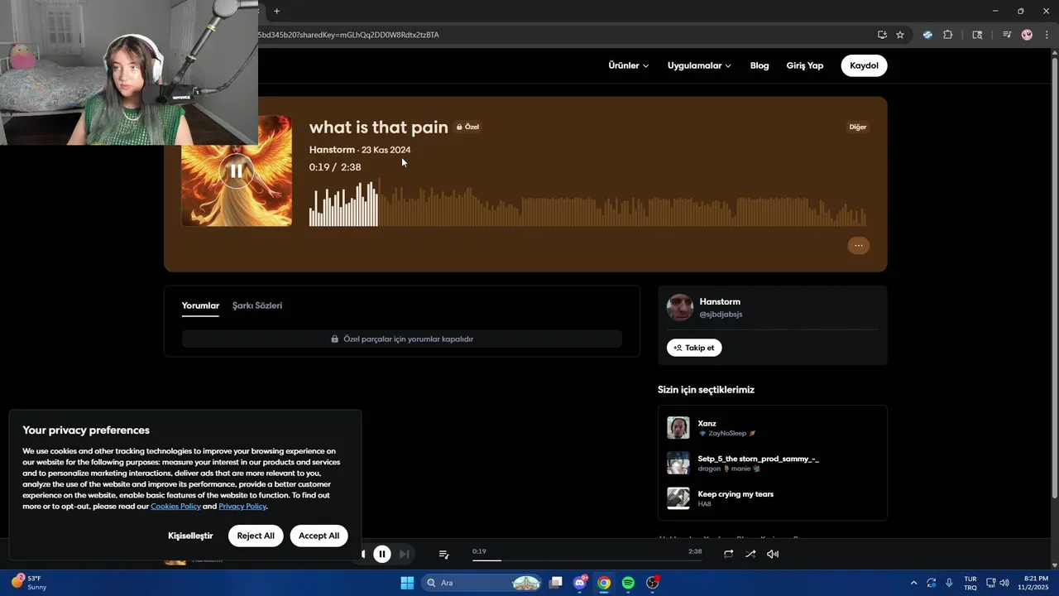This screenshot has width=1059, height=596.
Task: Click the blue extension icon in toolbar
Action: [927, 35]
